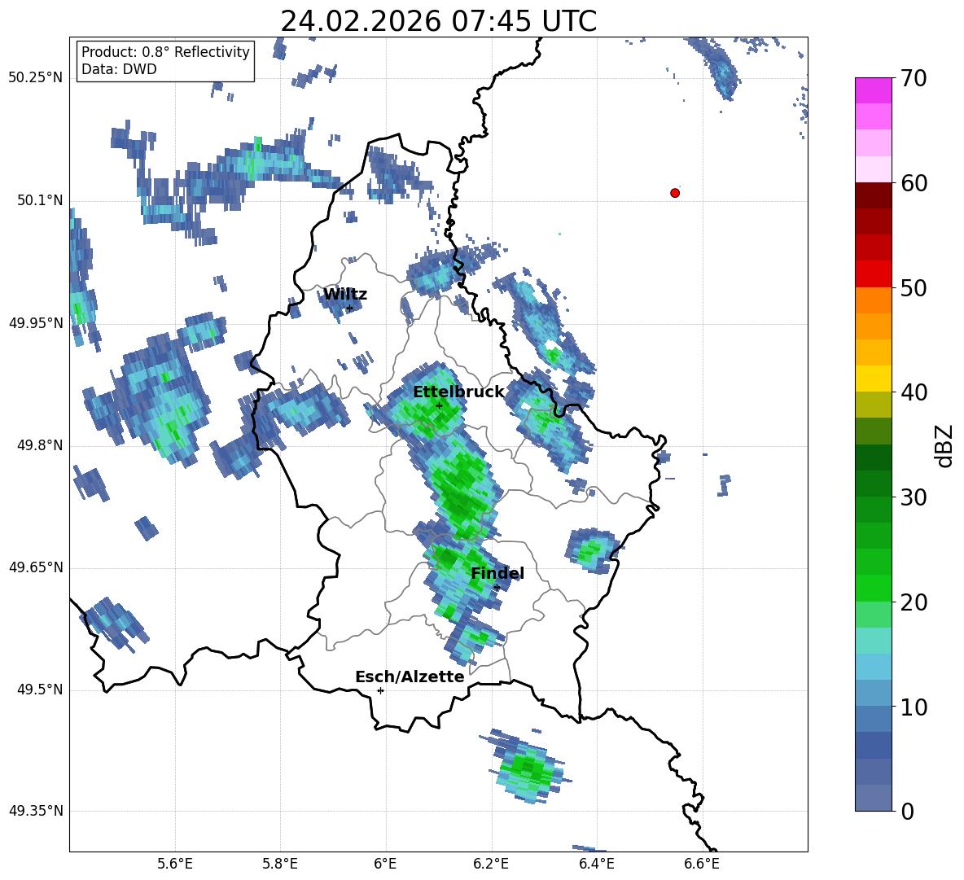Click the Esch/Alzette cross marker
This screenshot has height=880, width=964.
(x=380, y=690)
